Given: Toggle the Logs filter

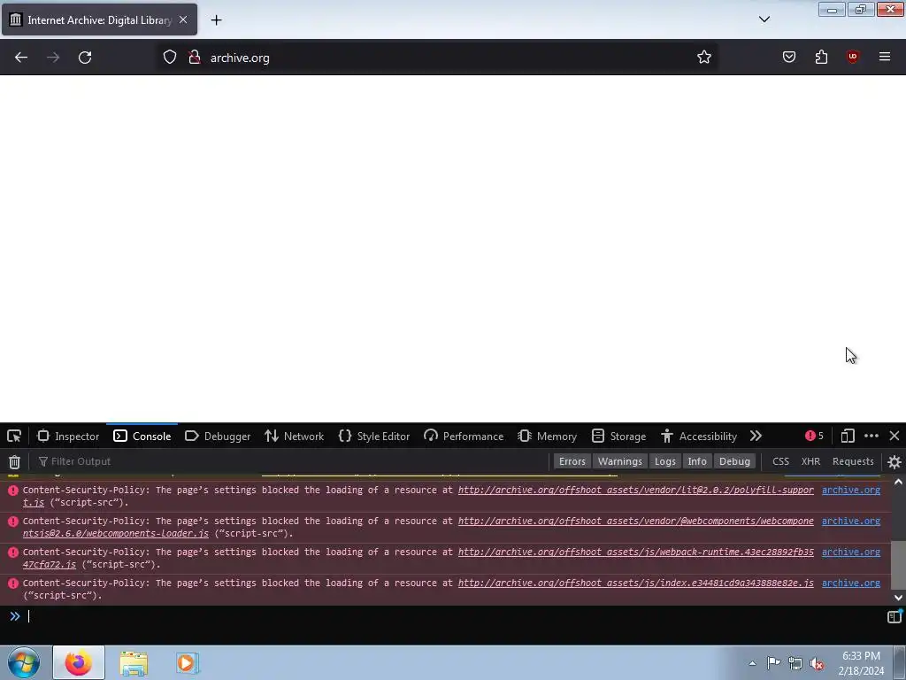Looking at the screenshot, I should (x=665, y=461).
